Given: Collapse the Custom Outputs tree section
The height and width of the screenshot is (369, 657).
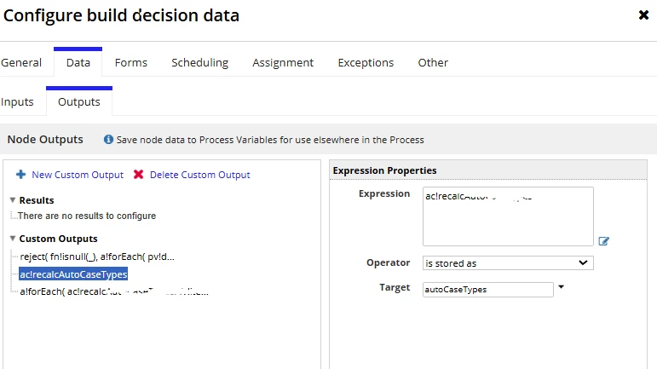Looking at the screenshot, I should pos(13,239).
